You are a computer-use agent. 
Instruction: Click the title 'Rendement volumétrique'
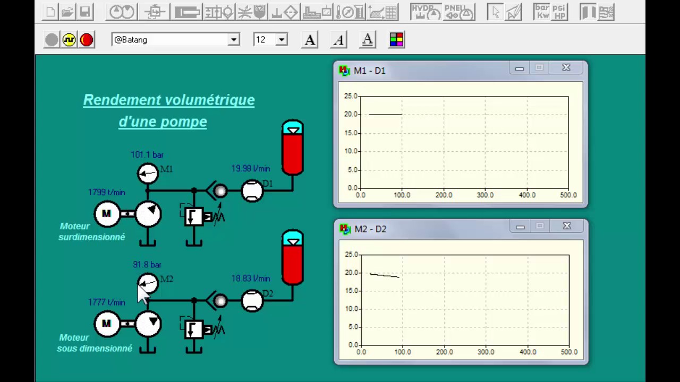tap(169, 100)
